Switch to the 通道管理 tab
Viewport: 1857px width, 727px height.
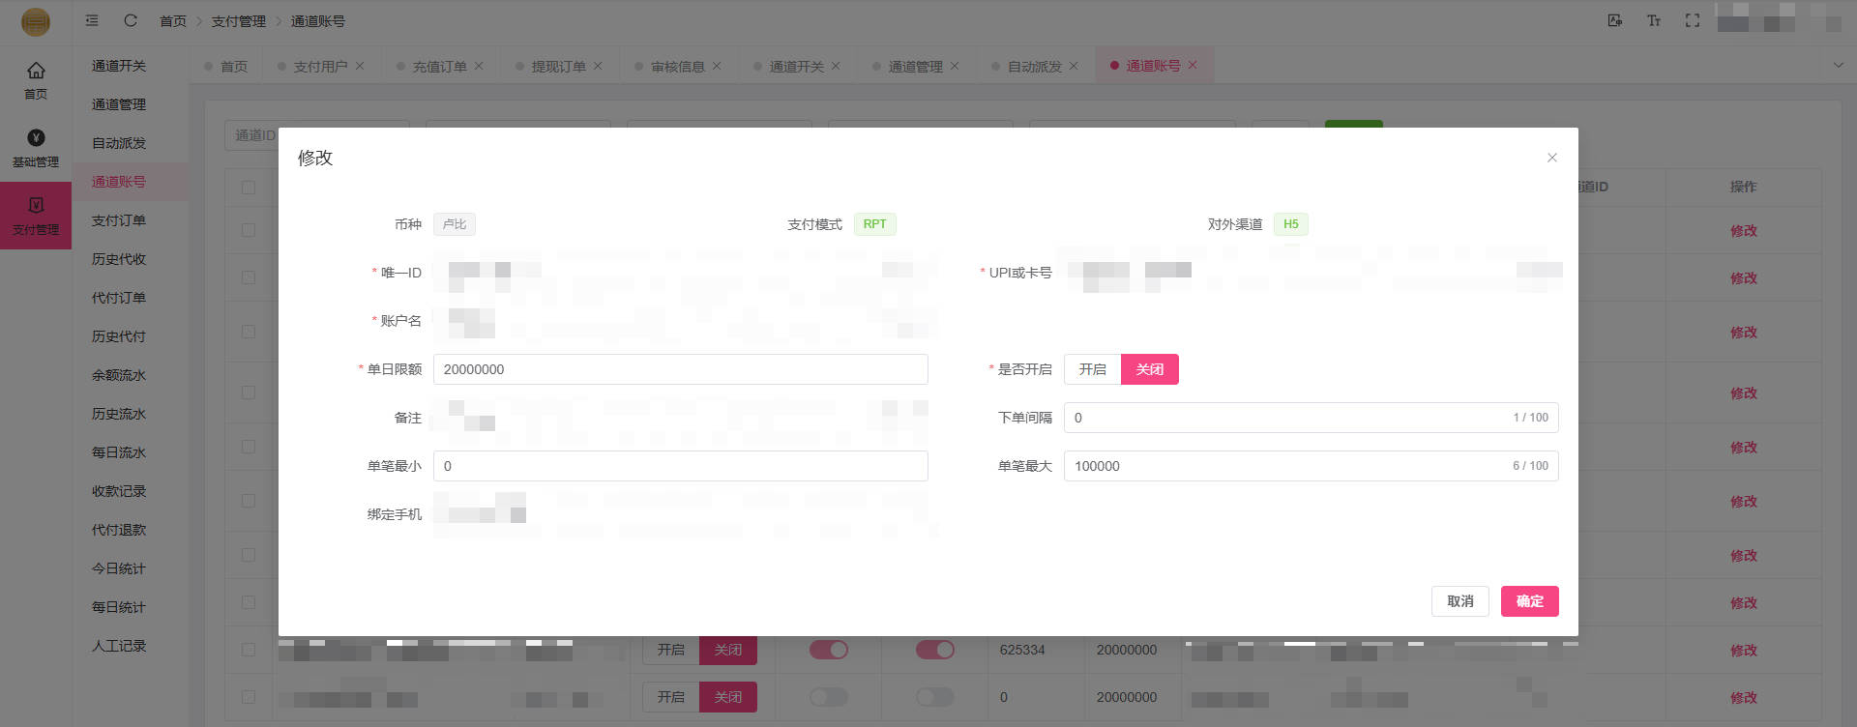click(914, 66)
